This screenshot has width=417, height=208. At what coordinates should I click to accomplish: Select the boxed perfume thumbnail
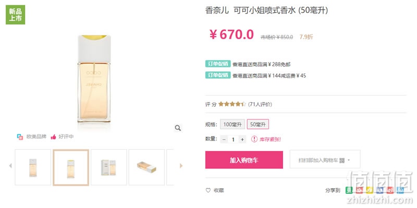coord(109,167)
